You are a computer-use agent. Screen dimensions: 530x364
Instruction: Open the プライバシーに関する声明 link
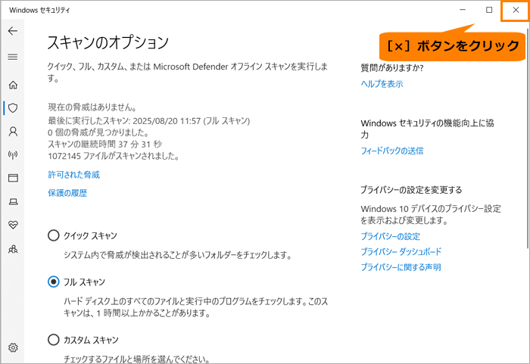click(401, 267)
